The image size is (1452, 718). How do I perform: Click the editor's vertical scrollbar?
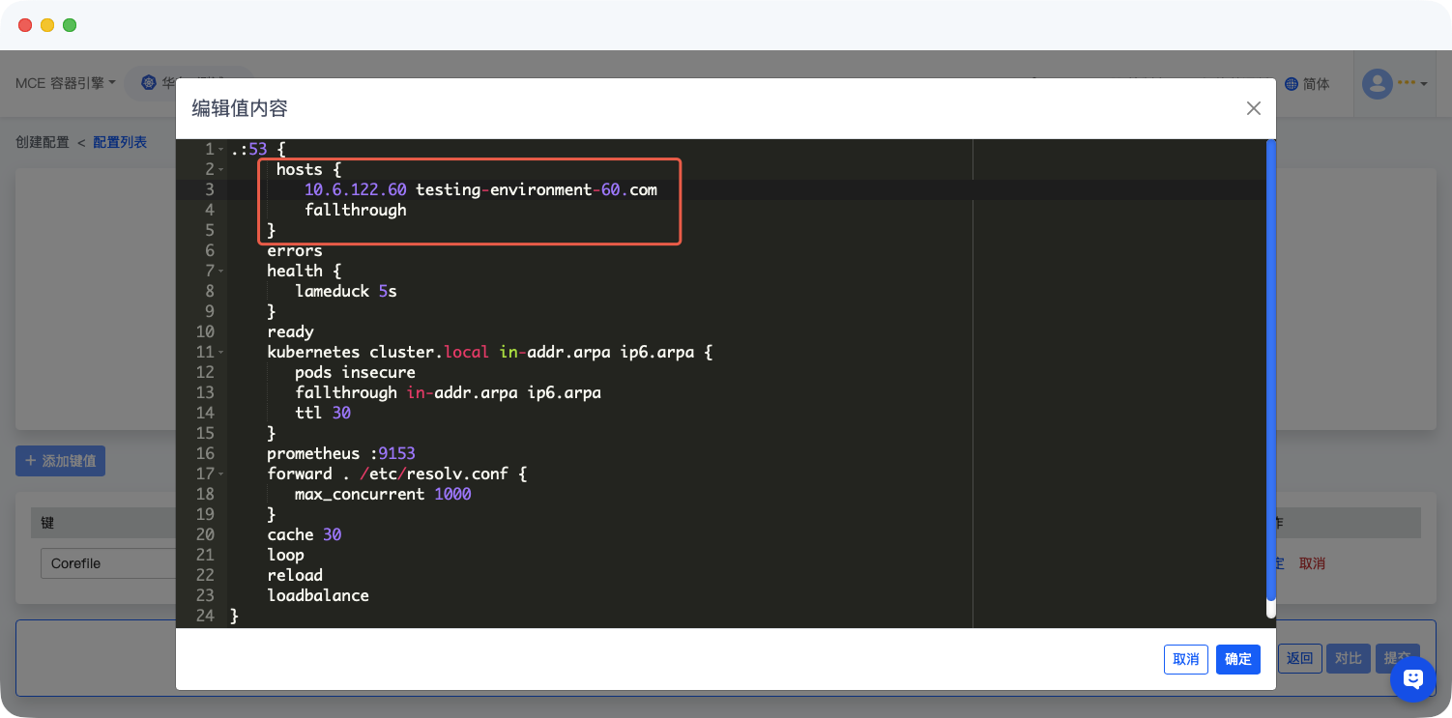coord(1270,377)
